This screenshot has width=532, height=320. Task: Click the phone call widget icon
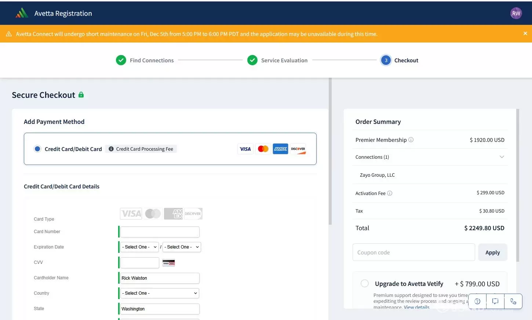click(513, 301)
